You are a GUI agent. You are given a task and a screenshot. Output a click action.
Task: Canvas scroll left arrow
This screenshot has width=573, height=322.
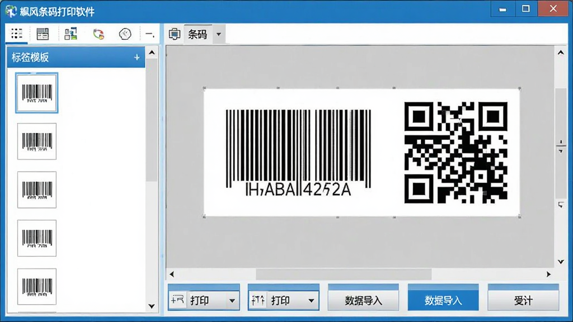[x=172, y=274]
